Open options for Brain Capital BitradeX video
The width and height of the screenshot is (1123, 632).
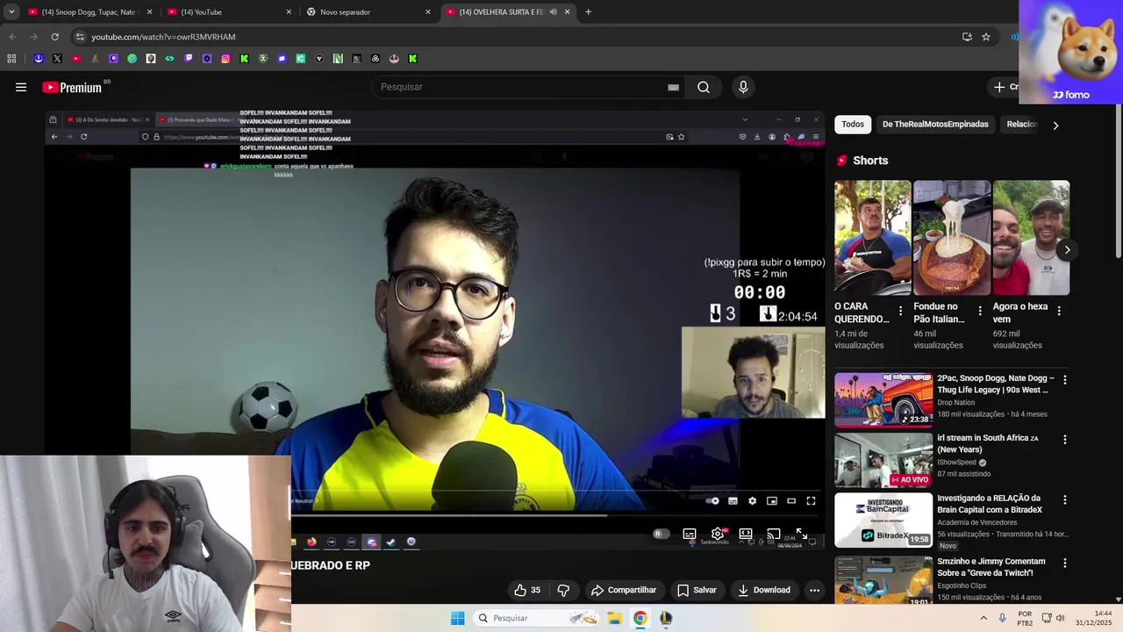pyautogui.click(x=1065, y=500)
